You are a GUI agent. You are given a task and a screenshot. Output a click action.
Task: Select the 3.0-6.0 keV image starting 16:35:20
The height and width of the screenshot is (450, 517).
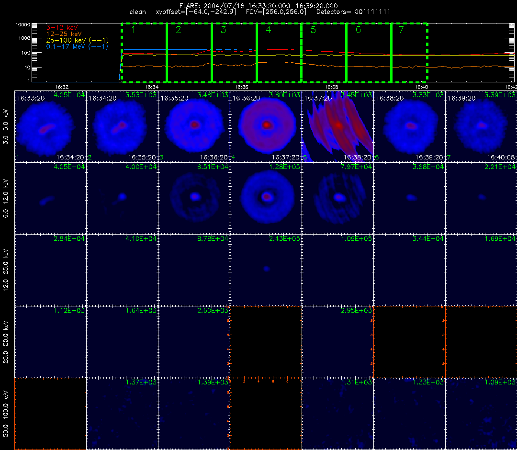coord(194,126)
